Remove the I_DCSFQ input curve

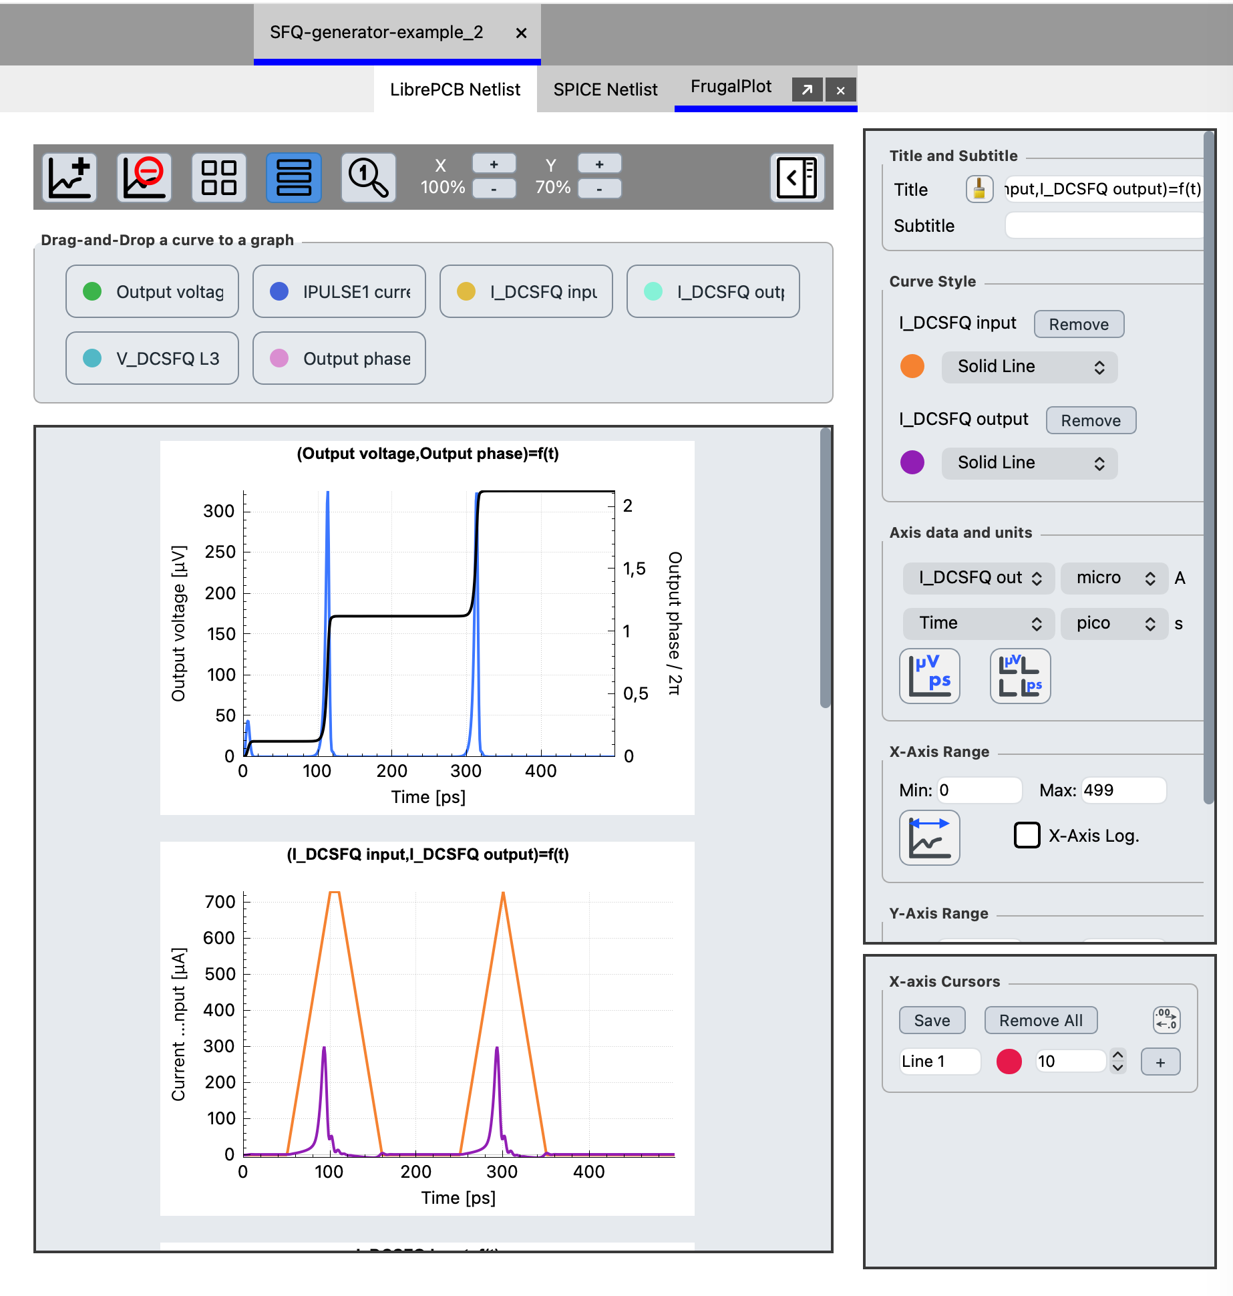click(x=1079, y=324)
